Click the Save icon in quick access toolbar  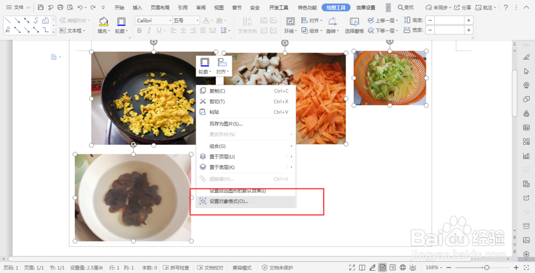click(41, 7)
